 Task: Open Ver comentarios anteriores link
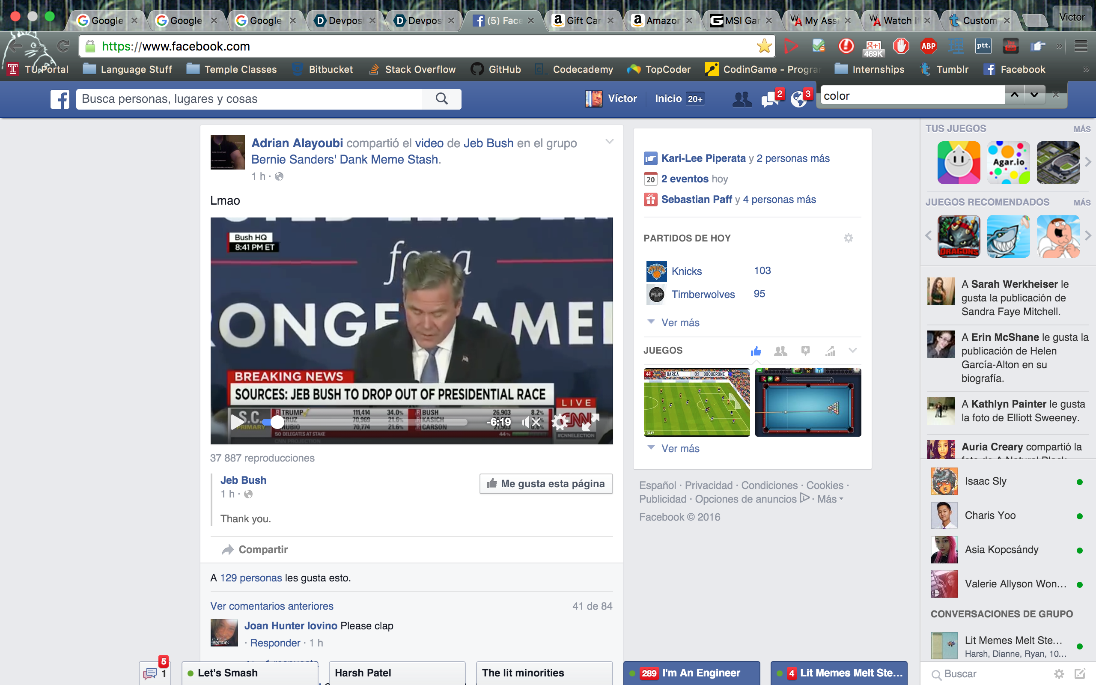coord(272,606)
